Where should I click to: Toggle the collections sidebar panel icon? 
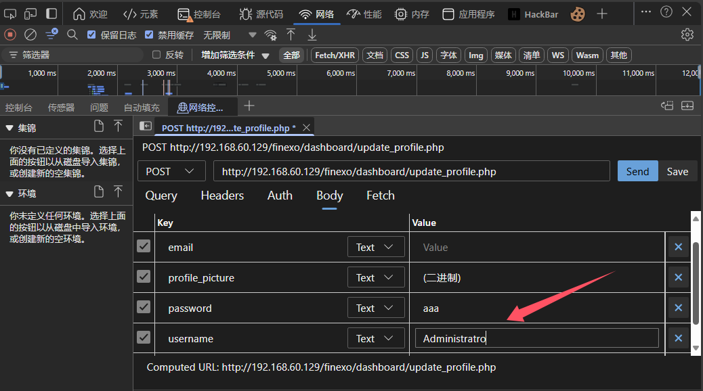click(x=146, y=126)
